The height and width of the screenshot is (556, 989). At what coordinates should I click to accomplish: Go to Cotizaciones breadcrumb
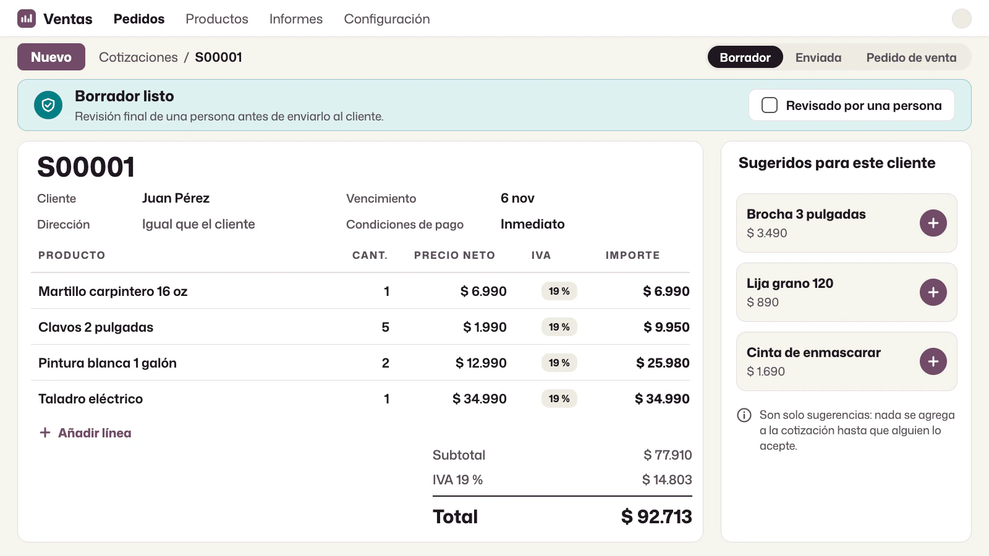138,57
